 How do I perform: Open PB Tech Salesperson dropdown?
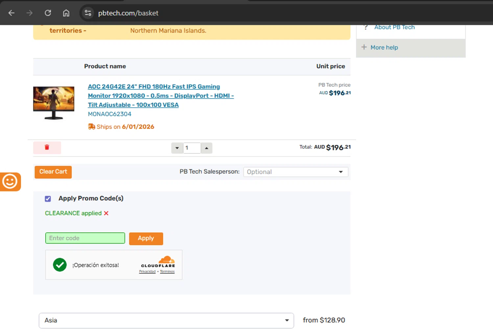point(295,172)
